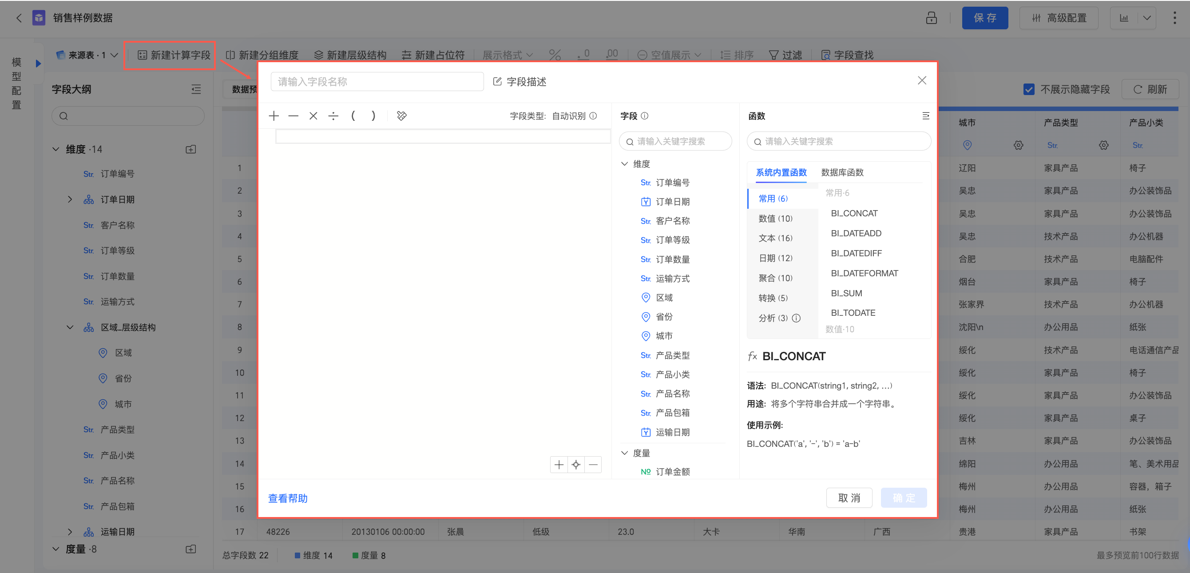This screenshot has width=1190, height=573.
Task: Click info icon beside 分析 (3)
Action: click(797, 318)
